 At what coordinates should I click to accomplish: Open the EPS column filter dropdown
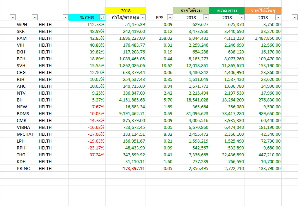point(170,17)
